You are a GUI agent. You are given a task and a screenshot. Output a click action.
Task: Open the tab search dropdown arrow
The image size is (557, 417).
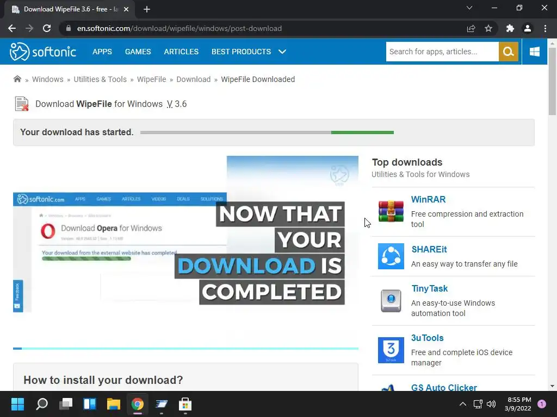point(469,8)
